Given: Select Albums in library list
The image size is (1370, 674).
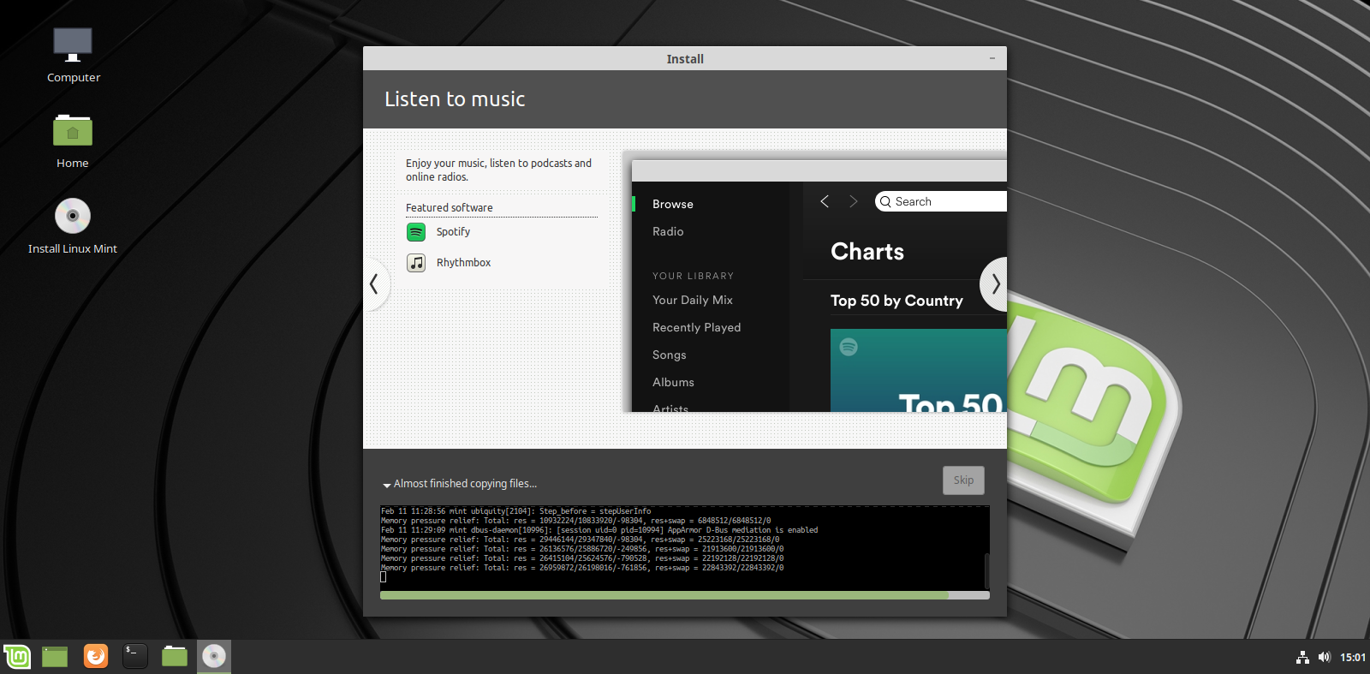Looking at the screenshot, I should point(673,382).
